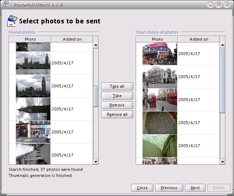Click the date beside the street shops photo
This screenshot has height=196, width=234.
tap(62, 132)
